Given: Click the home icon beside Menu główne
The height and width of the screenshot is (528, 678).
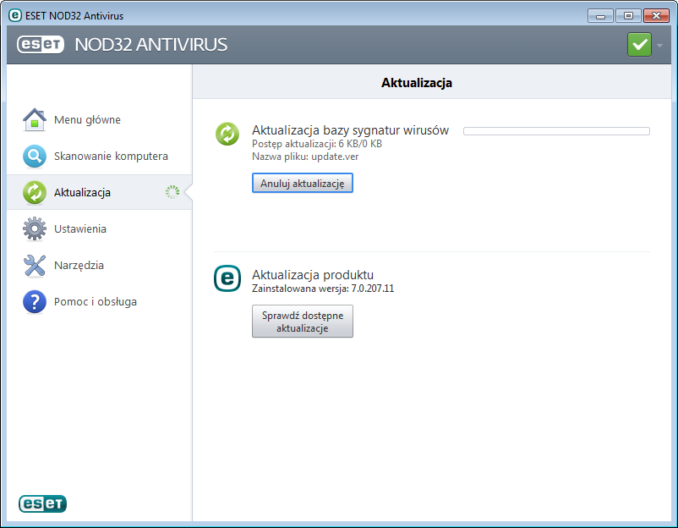Looking at the screenshot, I should 35,119.
